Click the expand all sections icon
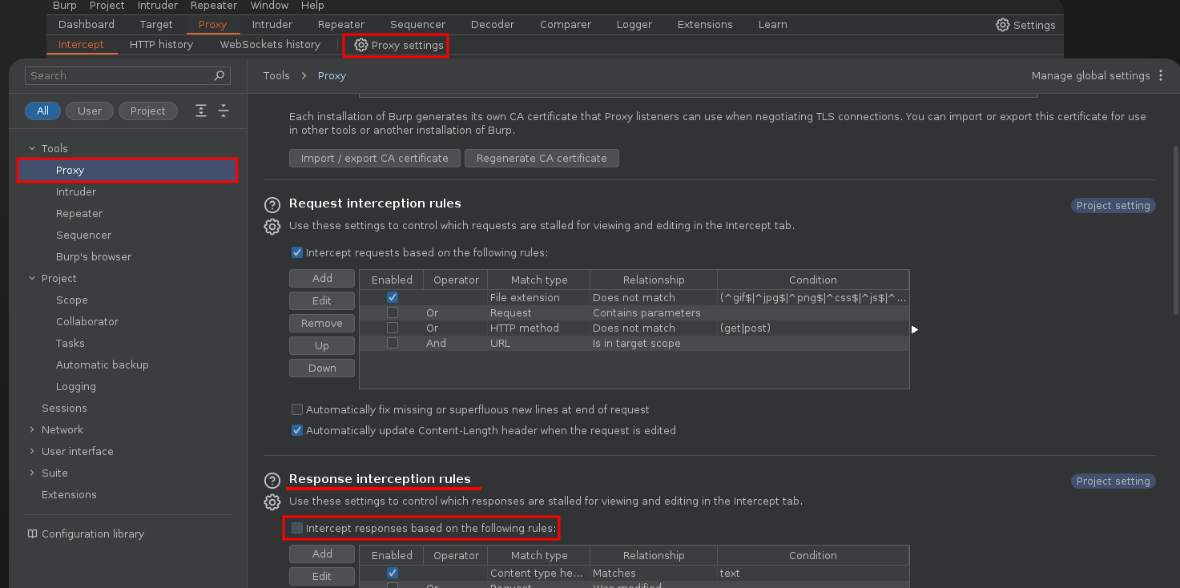The height and width of the screenshot is (588, 1180). (201, 111)
